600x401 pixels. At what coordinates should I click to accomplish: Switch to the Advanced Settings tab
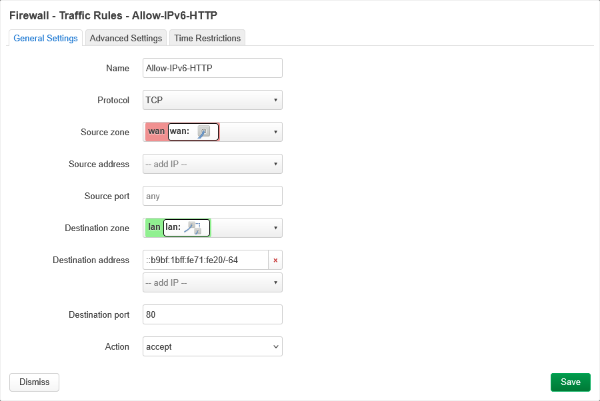(125, 38)
